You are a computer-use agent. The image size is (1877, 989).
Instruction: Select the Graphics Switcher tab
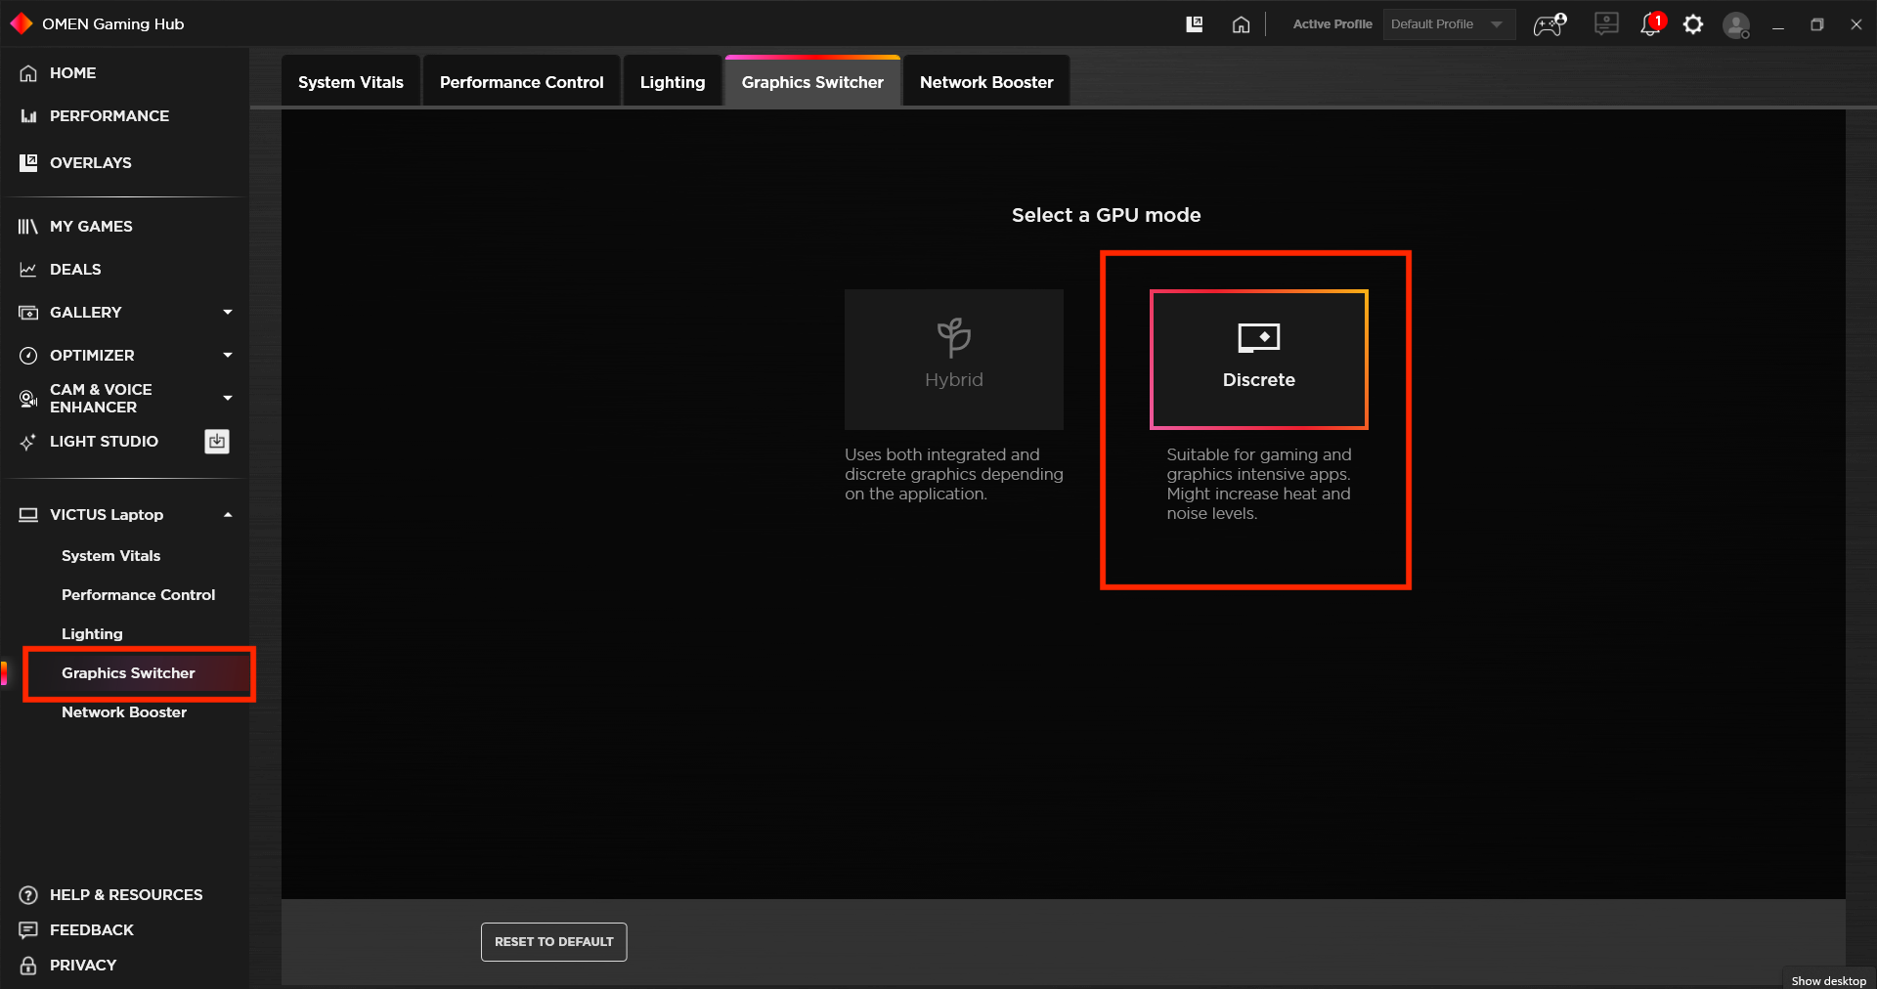point(812,81)
